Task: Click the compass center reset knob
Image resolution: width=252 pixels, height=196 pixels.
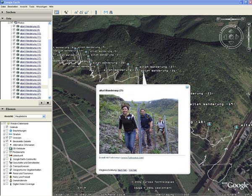Action: pos(231,37)
